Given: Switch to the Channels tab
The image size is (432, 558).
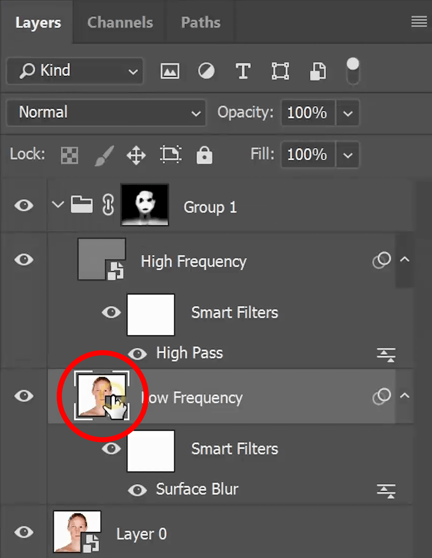Looking at the screenshot, I should coord(120,23).
